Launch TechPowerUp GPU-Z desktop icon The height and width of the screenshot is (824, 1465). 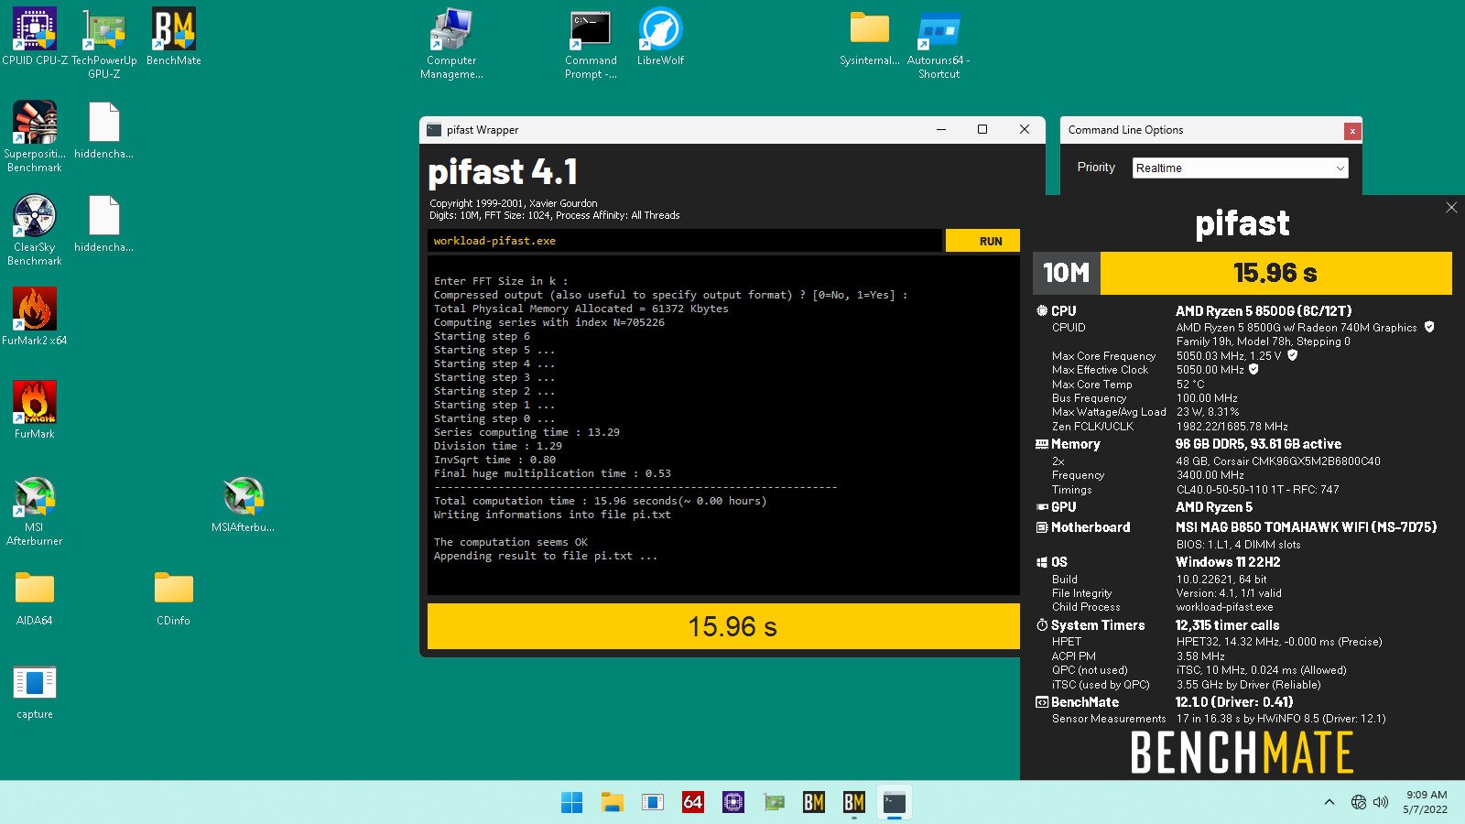click(103, 43)
